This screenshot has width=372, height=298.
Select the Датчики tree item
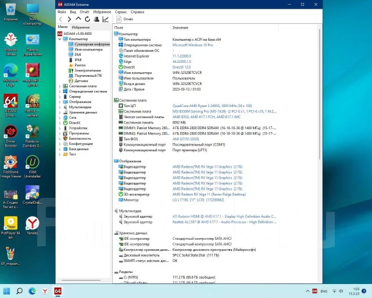tap(78, 81)
